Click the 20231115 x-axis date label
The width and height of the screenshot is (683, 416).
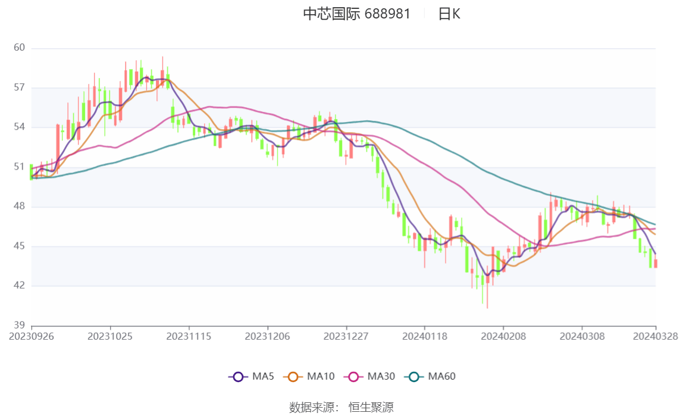[x=189, y=337]
